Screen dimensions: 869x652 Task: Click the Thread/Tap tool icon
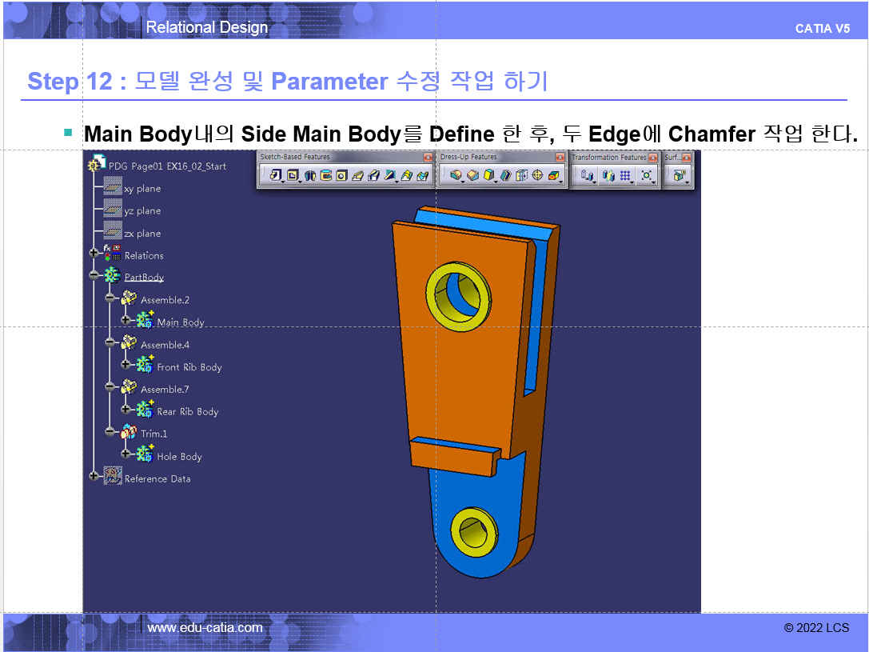coord(537,175)
